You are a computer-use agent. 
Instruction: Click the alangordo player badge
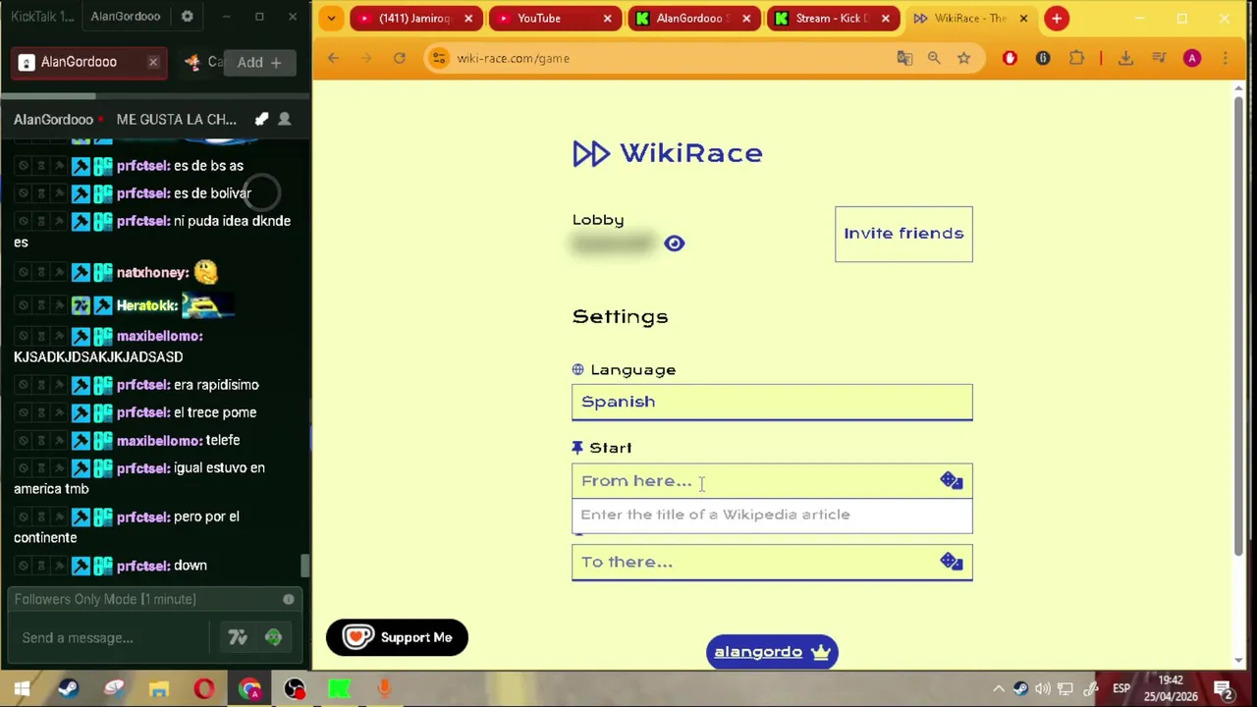(x=772, y=652)
